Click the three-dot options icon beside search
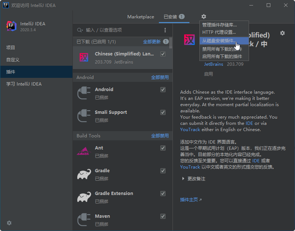 (165, 30)
